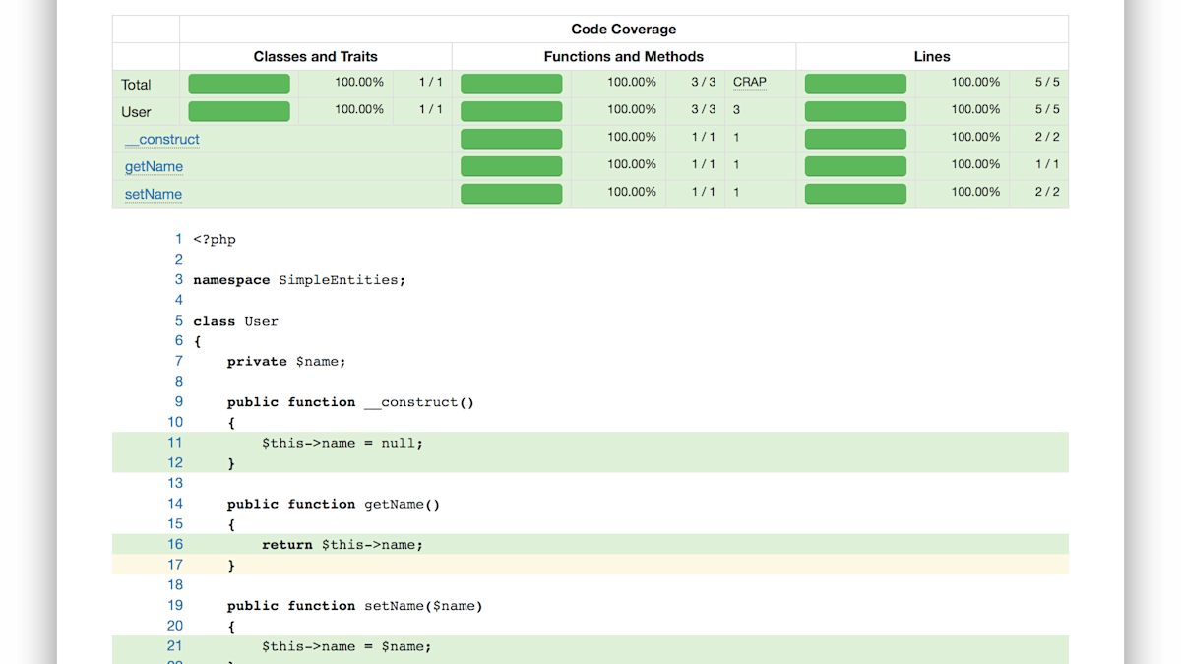The width and height of the screenshot is (1181, 664).
Task: Click getName's functions coverage bar
Action: pyautogui.click(x=511, y=165)
